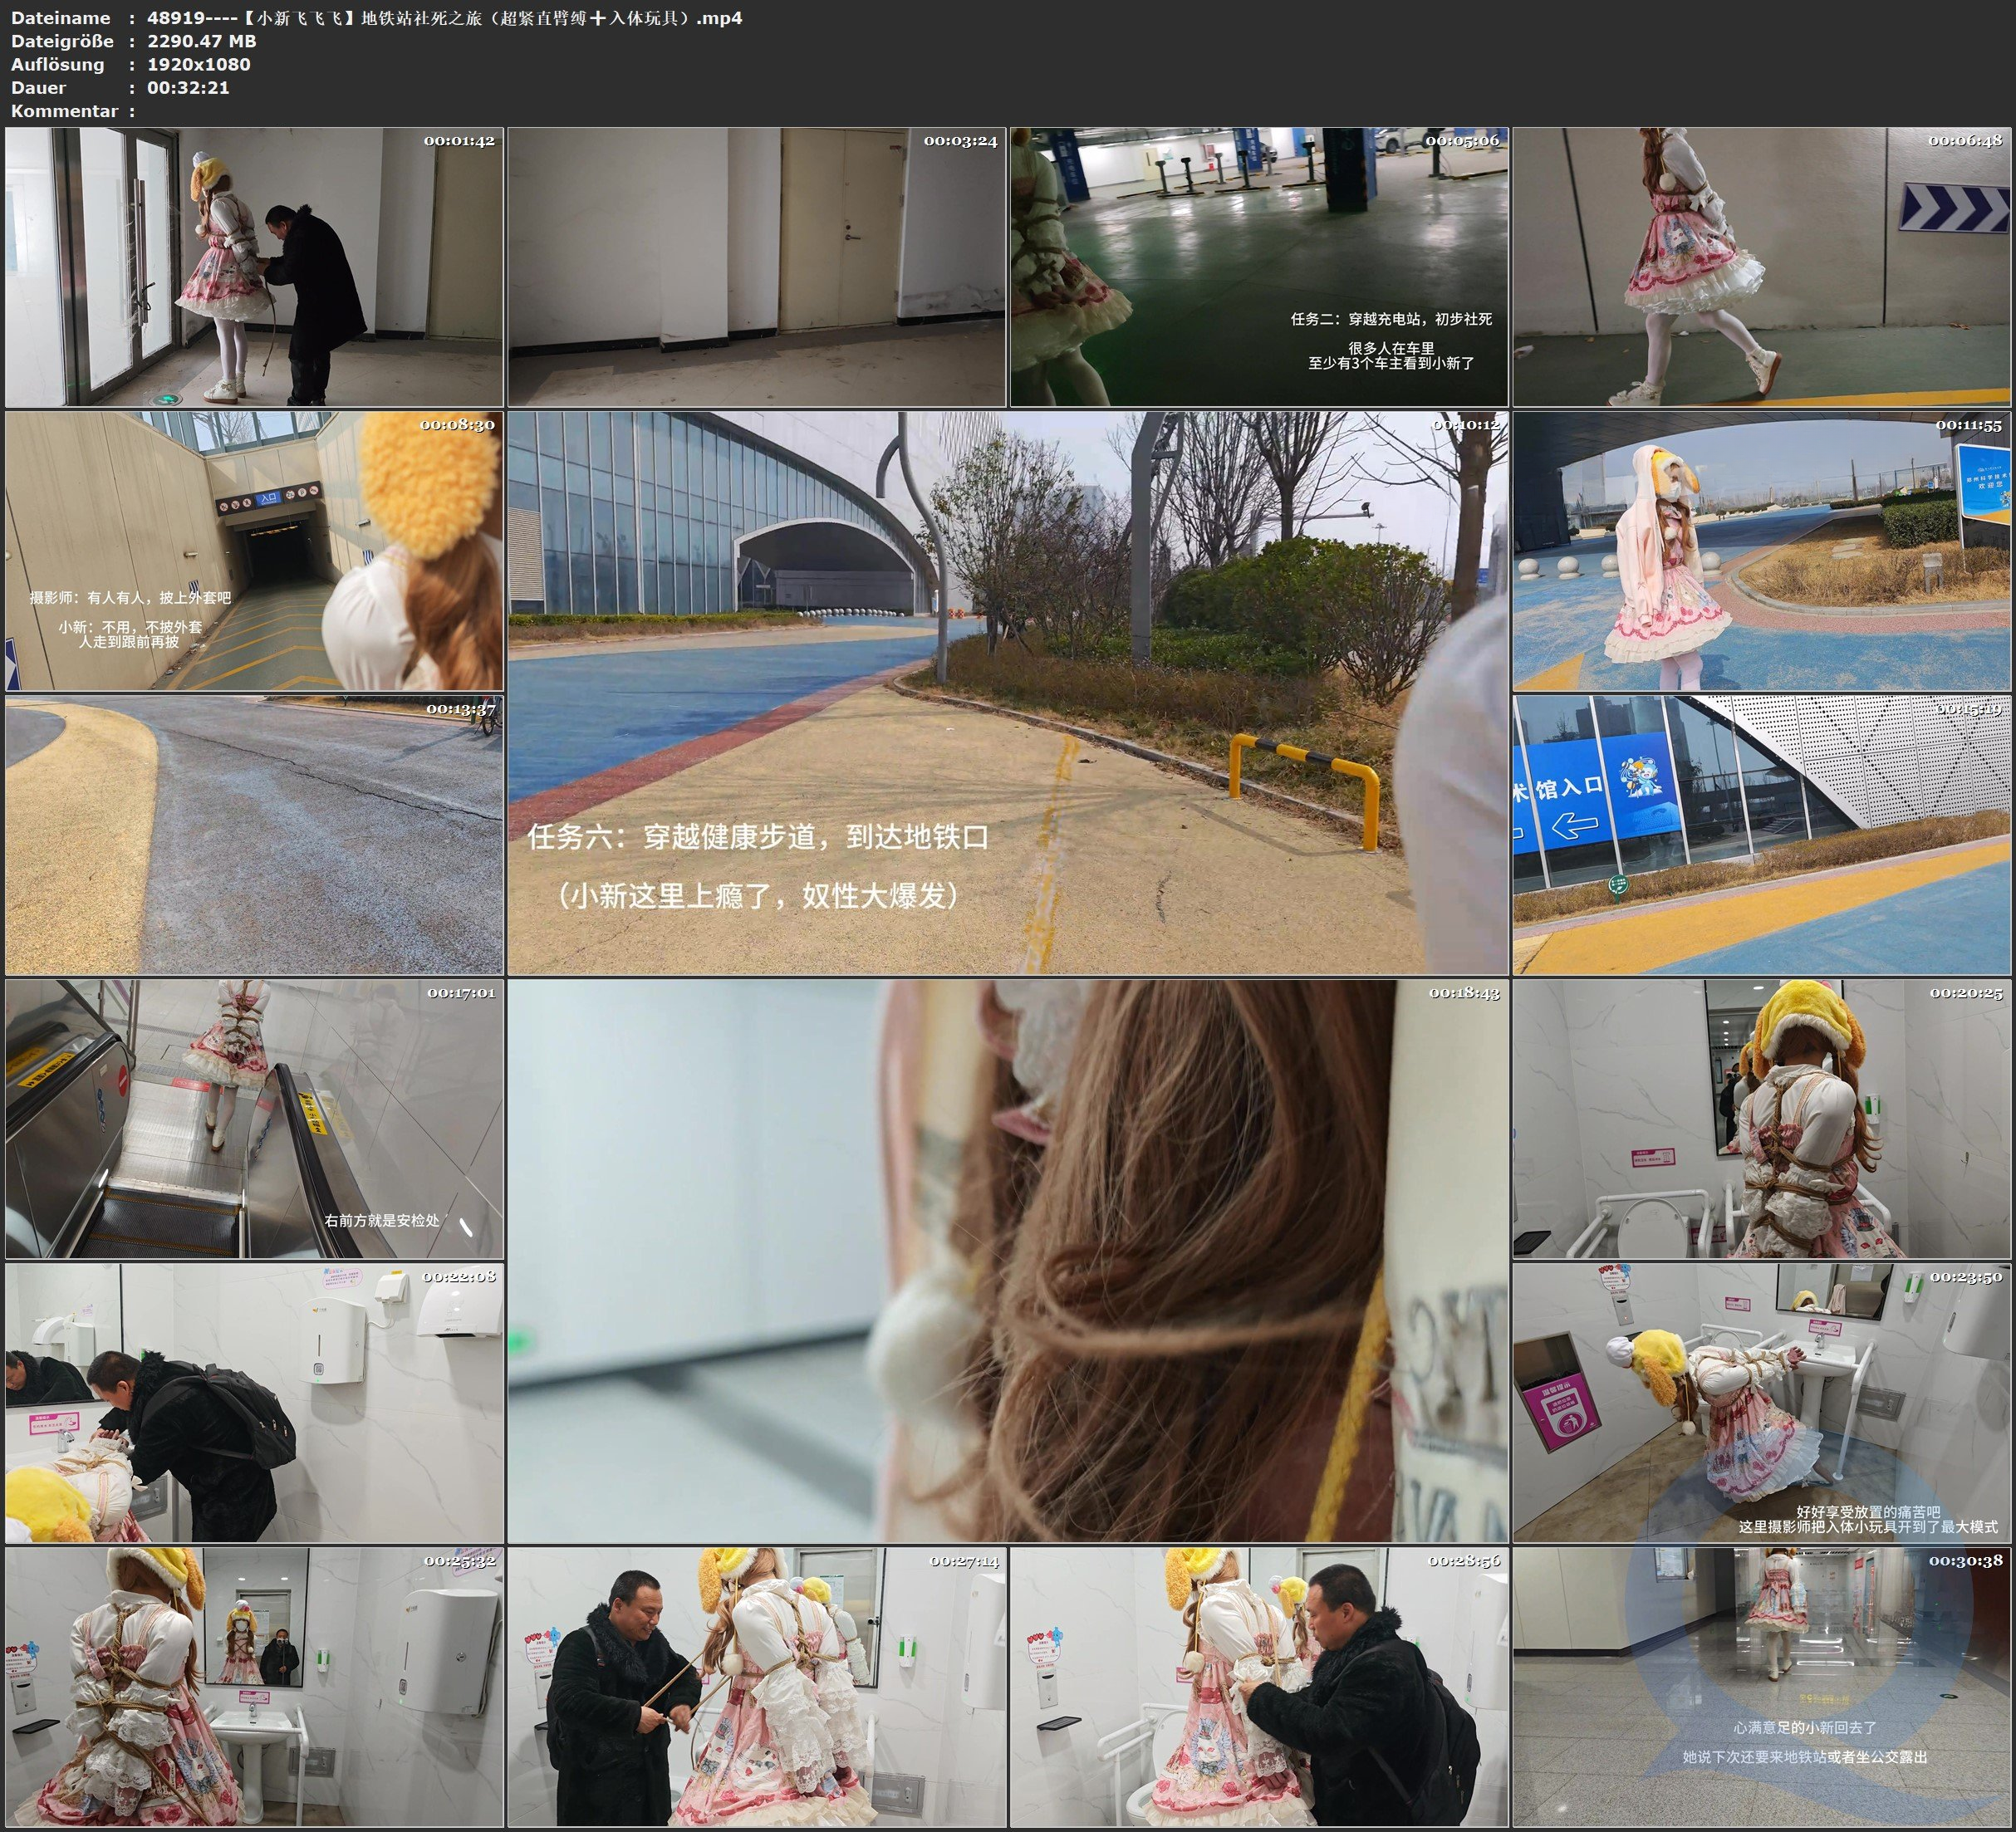
Task: Select the final corridor frame at 00:30:38
Action: coord(1761,1687)
